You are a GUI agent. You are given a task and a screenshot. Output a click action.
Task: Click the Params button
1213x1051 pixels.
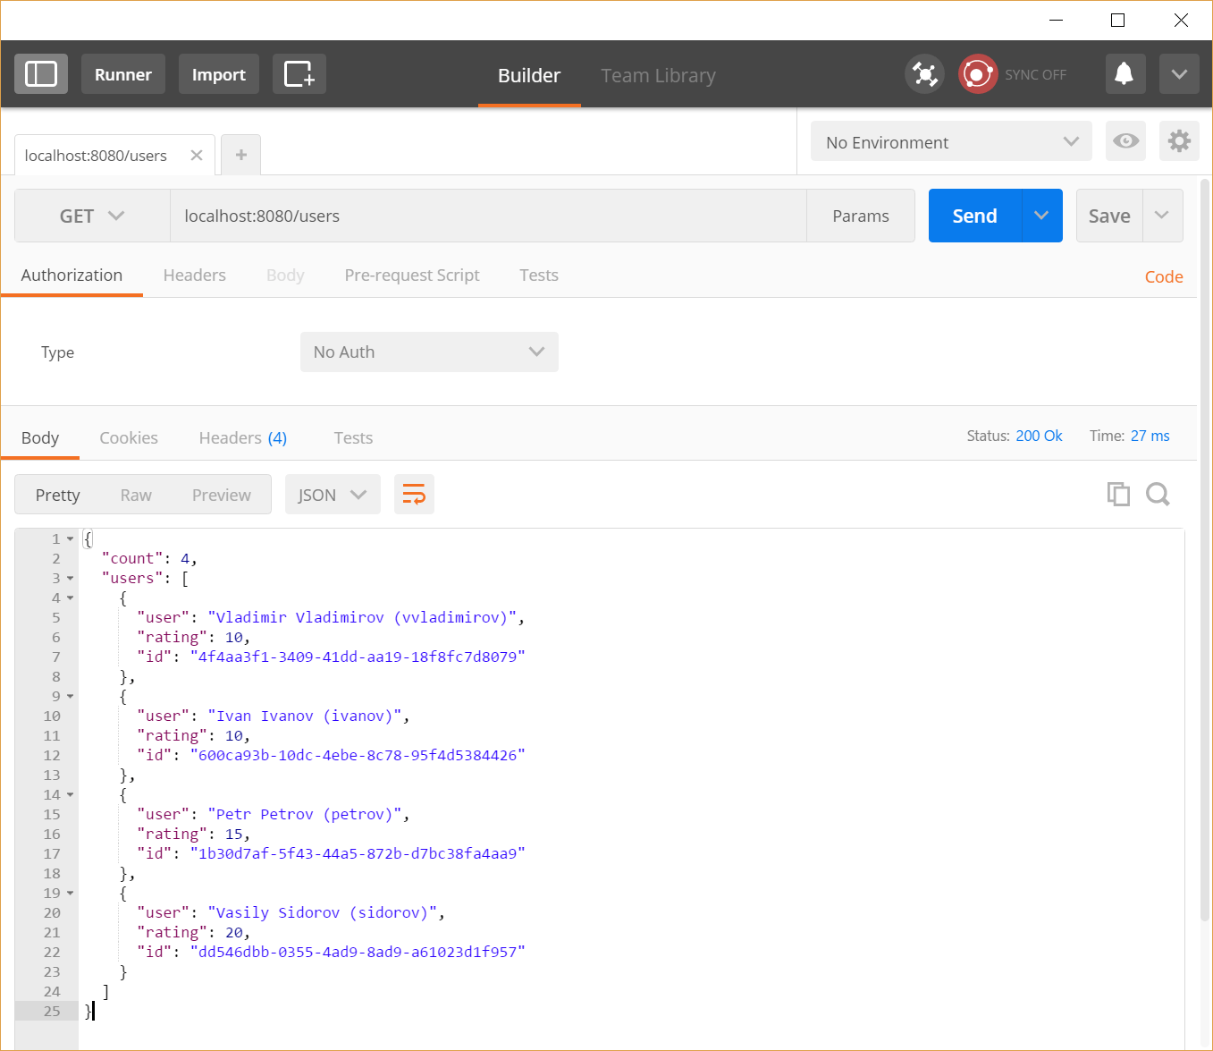pyautogui.click(x=861, y=216)
